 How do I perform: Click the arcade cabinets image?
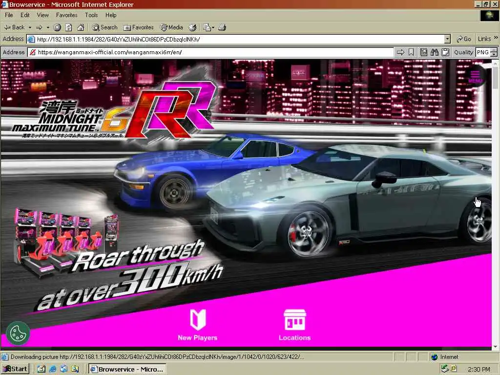point(65,242)
